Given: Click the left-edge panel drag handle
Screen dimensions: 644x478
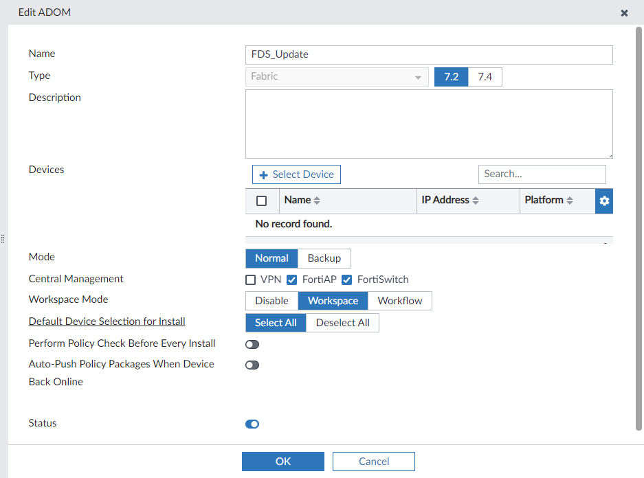Looking at the screenshot, I should click(3, 238).
